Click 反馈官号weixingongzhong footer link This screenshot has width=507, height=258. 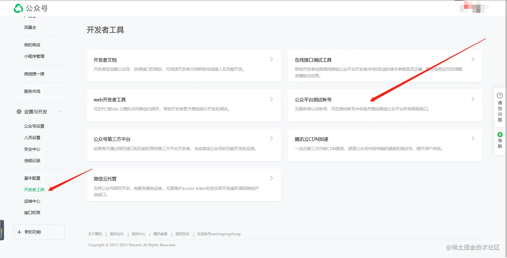pyautogui.click(x=219, y=234)
